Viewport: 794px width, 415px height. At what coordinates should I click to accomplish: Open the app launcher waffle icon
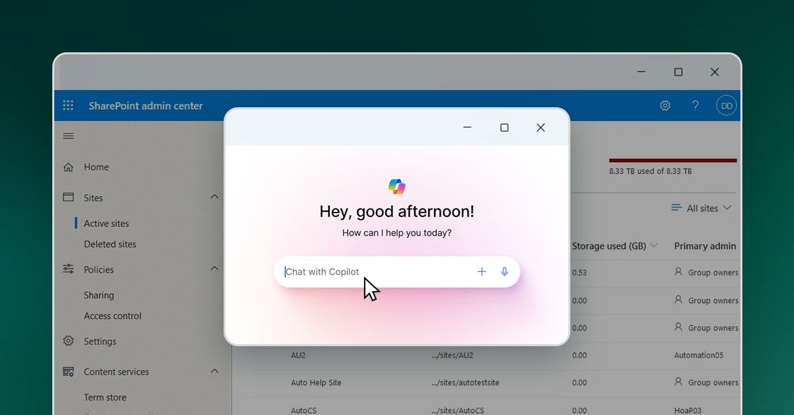click(x=68, y=105)
